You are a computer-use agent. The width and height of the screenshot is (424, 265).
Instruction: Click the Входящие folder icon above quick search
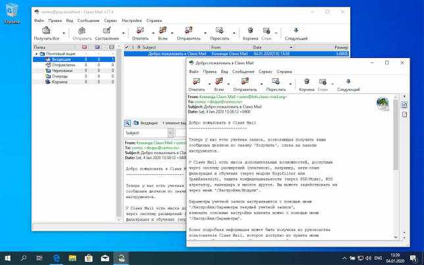136,123
